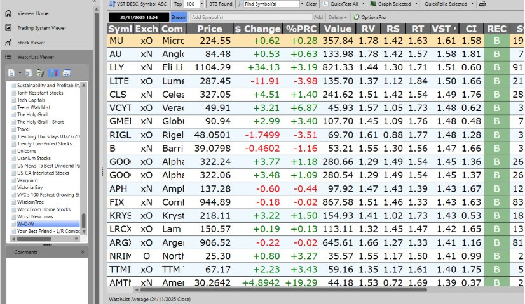The image size is (525, 304).
Task: Sort by the RV column header
Action: pyautogui.click(x=368, y=29)
